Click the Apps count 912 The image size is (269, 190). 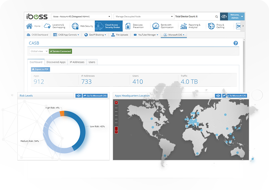(39, 82)
